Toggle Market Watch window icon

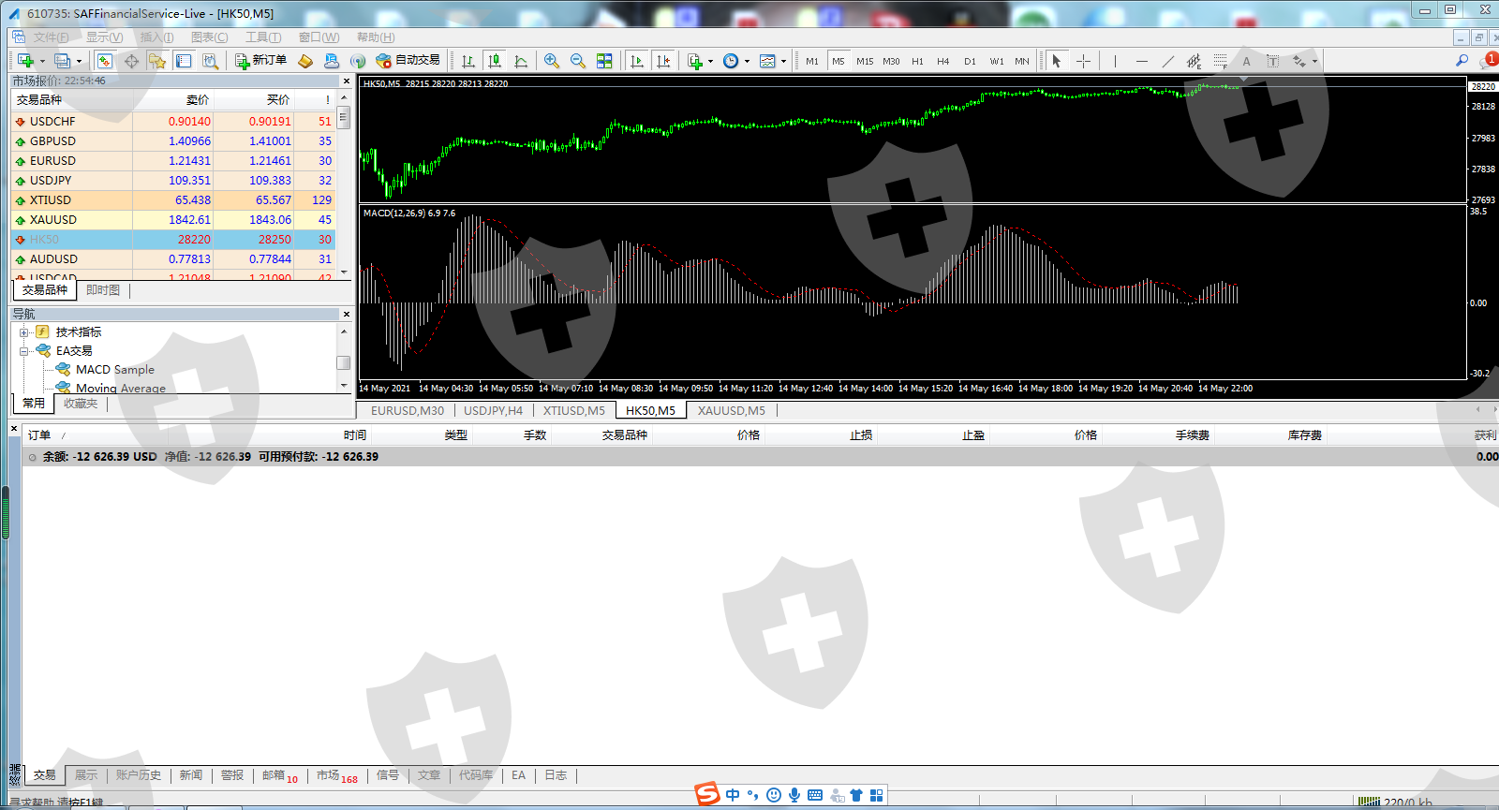[105, 61]
